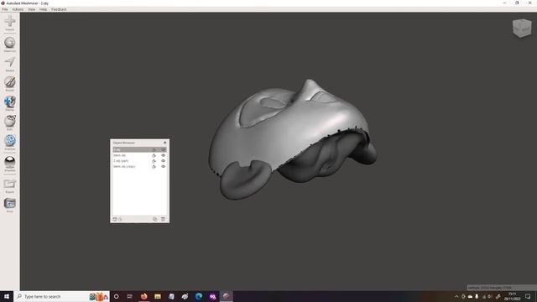Toggle visibility eye of the (copy) object row
537x302 pixels.
(x=163, y=166)
